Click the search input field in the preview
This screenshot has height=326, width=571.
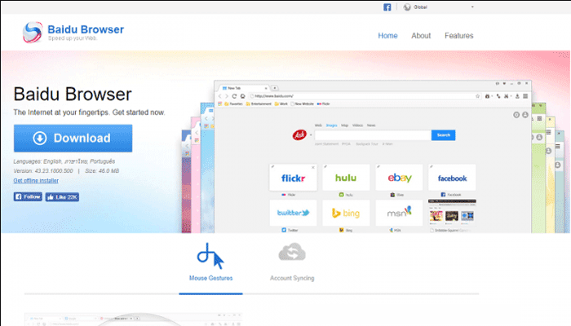click(x=373, y=135)
